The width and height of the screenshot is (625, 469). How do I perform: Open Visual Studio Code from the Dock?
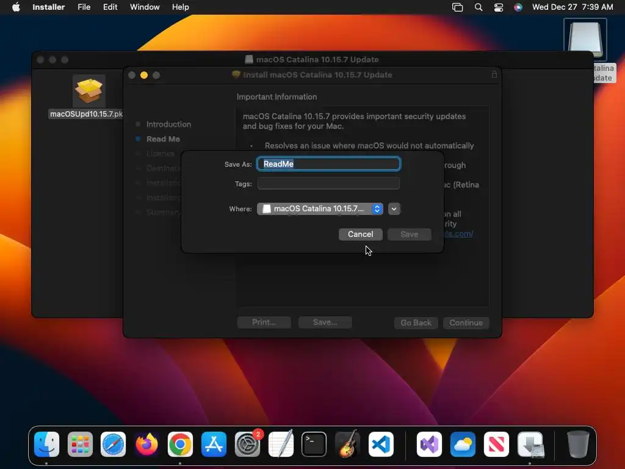tap(381, 444)
